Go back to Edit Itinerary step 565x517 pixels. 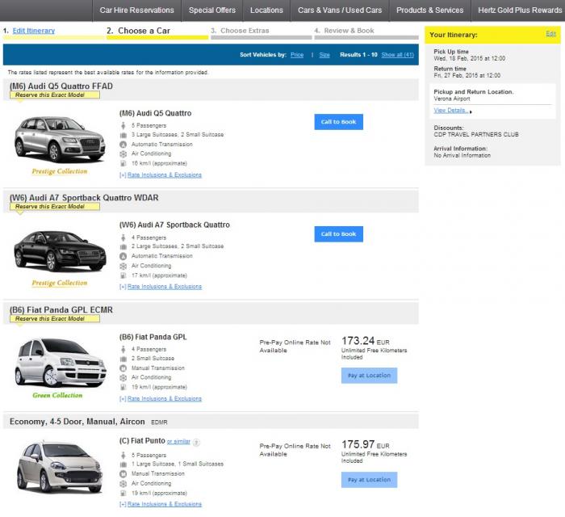pos(34,31)
